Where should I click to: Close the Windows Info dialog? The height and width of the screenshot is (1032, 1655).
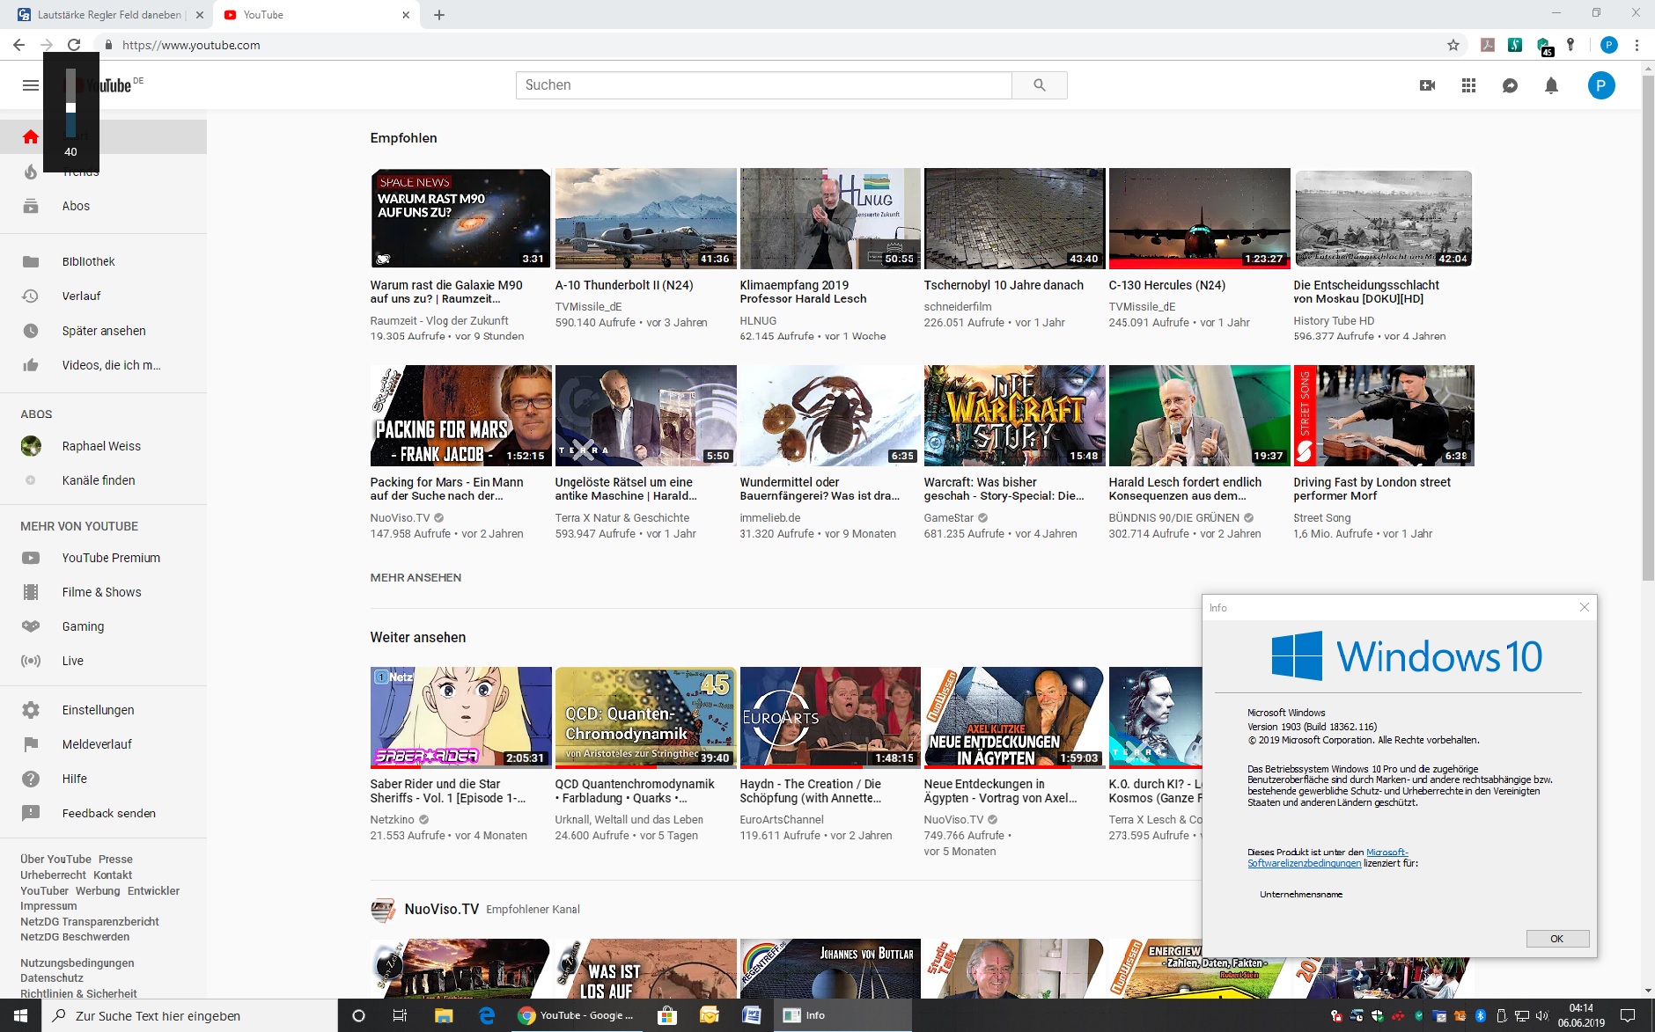tap(1585, 608)
